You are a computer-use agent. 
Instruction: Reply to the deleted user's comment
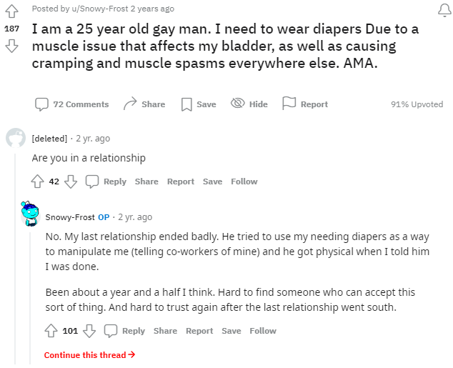pyautogui.click(x=106, y=181)
